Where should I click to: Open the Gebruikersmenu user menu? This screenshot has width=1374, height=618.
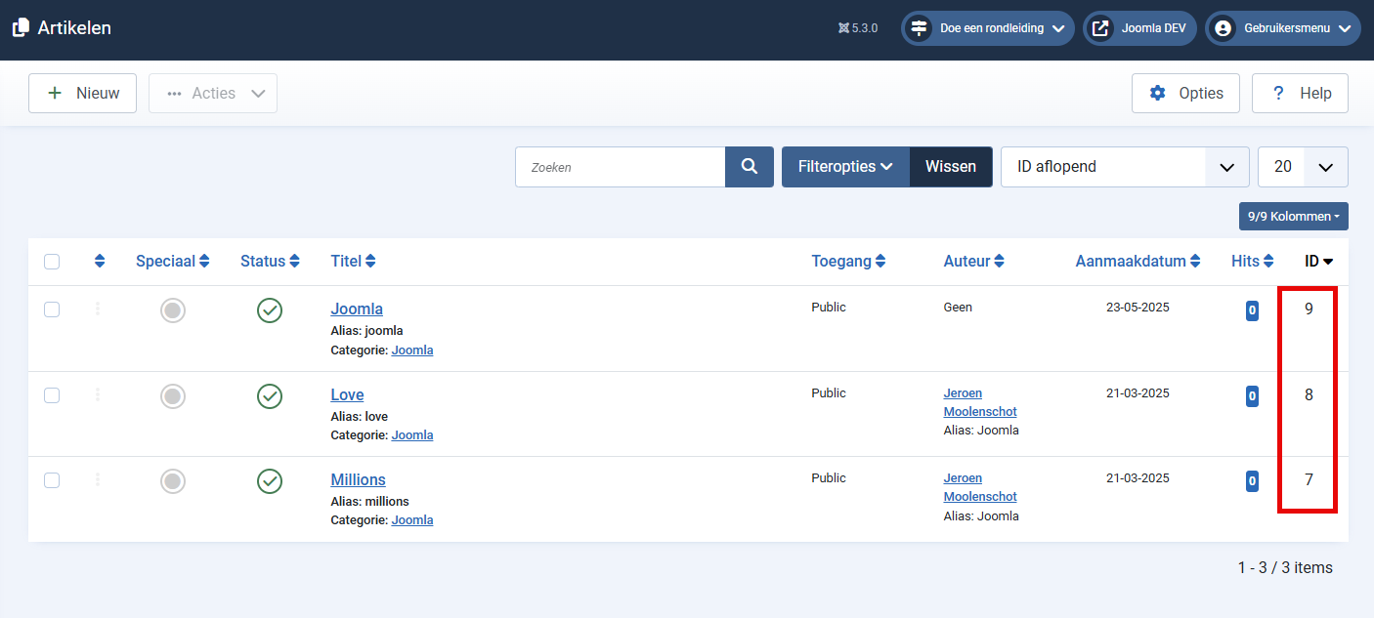tap(1282, 28)
